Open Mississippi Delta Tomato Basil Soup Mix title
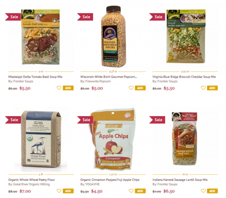The height and width of the screenshot is (198, 226). pyautogui.click(x=35, y=77)
